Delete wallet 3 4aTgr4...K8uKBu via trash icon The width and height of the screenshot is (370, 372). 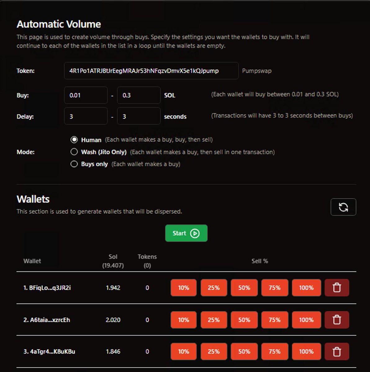(337, 352)
